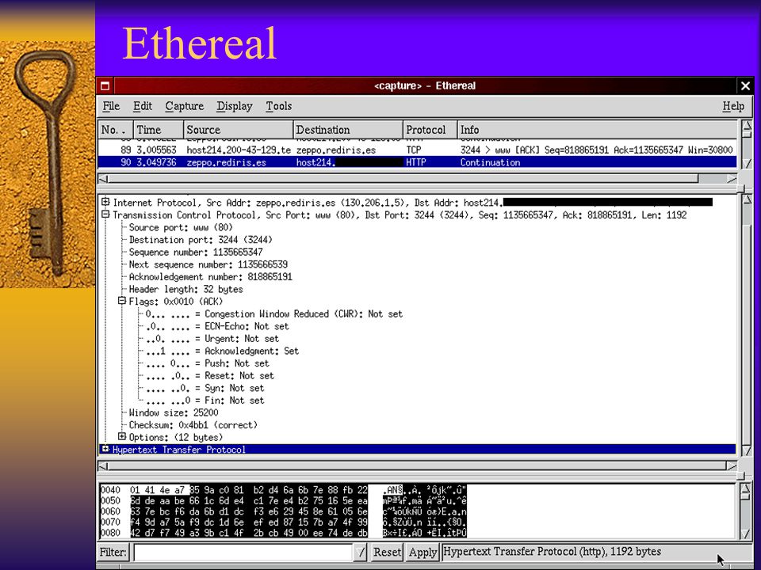
Task: Click the Reset filter button
Action: (x=387, y=552)
